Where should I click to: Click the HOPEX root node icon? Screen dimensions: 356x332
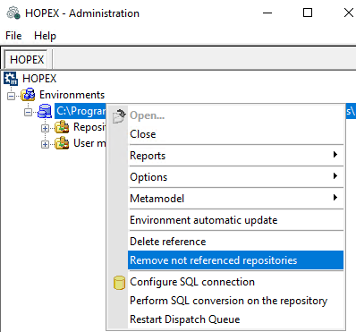pyautogui.click(x=11, y=79)
